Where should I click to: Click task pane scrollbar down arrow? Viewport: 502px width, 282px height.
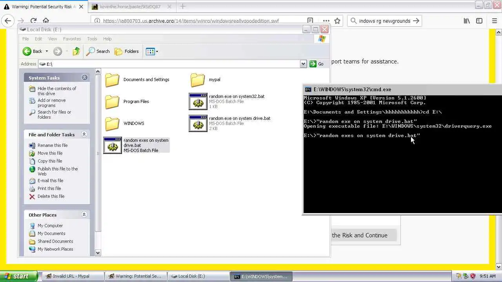pyautogui.click(x=98, y=253)
